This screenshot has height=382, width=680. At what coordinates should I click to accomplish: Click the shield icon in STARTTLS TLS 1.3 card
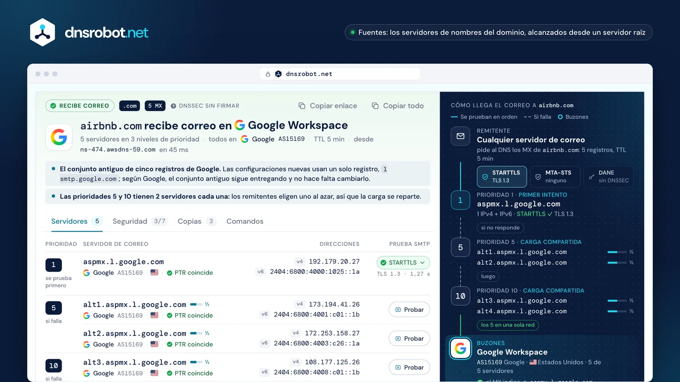coord(485,177)
